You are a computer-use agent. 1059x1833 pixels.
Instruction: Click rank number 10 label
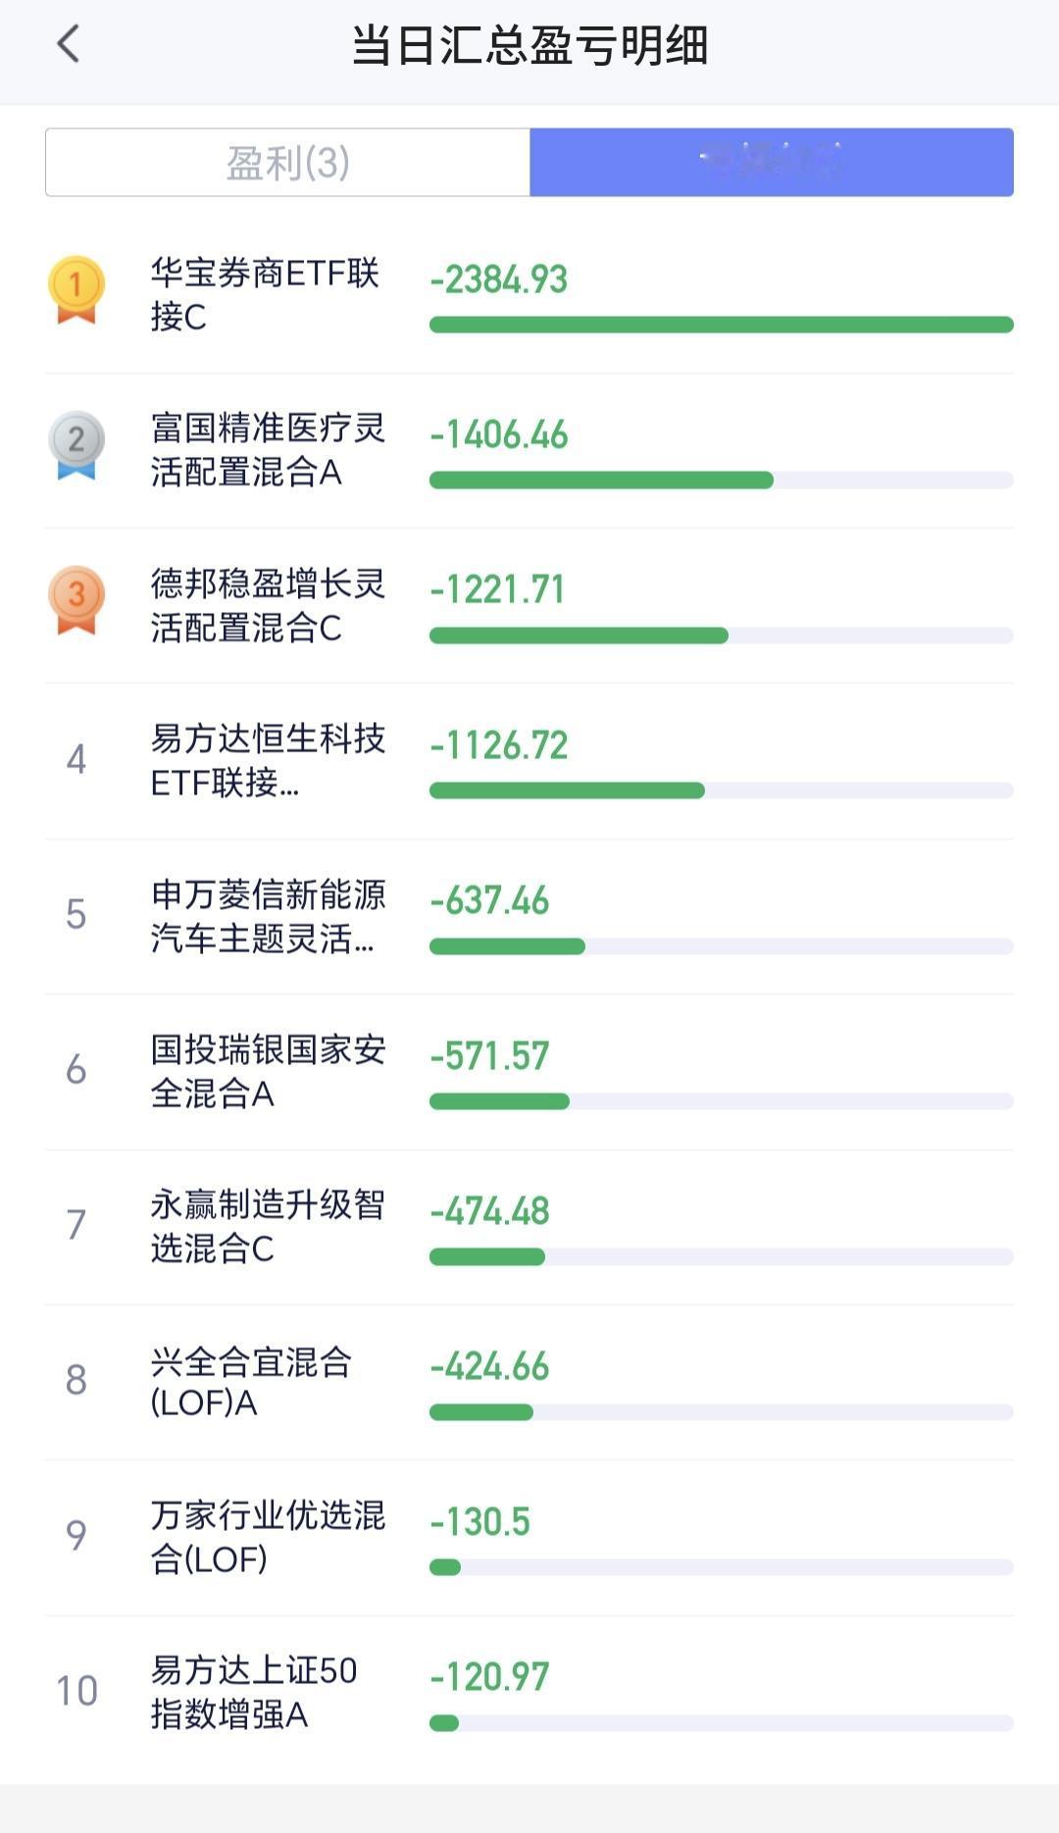pos(76,1691)
